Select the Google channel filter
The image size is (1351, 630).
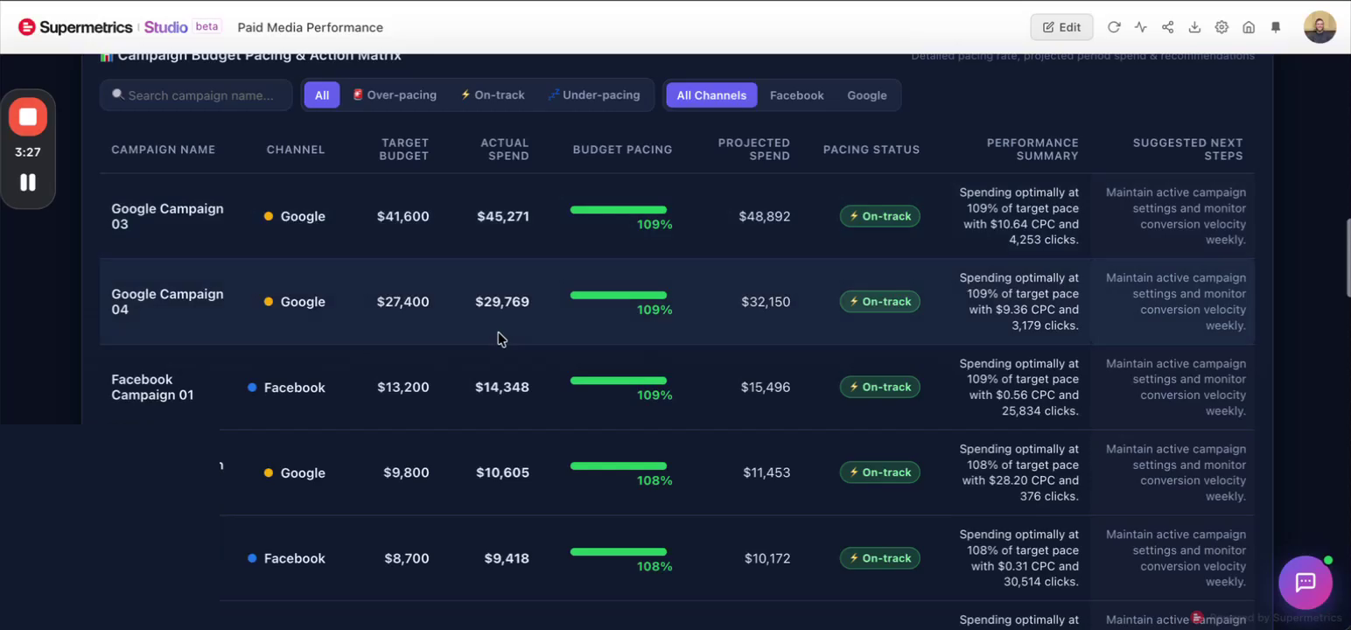tap(866, 95)
